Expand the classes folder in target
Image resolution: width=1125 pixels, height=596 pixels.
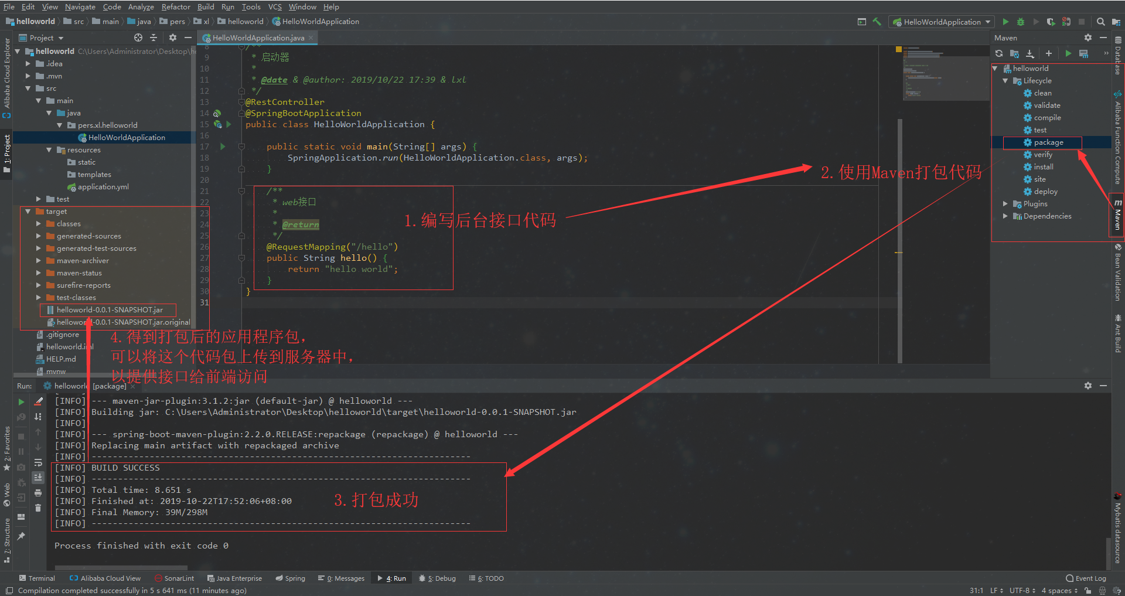tap(39, 224)
